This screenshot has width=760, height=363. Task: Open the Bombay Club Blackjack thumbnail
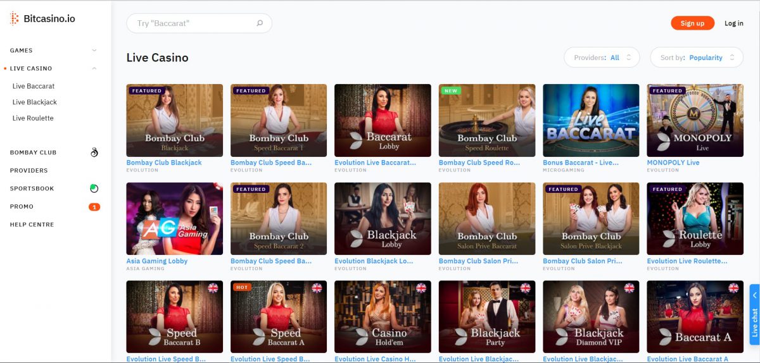tap(175, 120)
